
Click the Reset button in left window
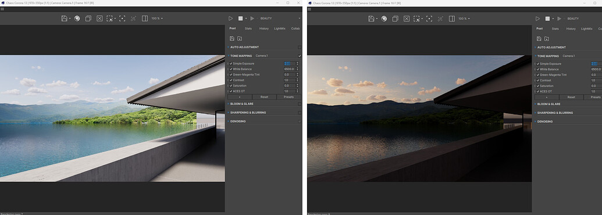264,97
